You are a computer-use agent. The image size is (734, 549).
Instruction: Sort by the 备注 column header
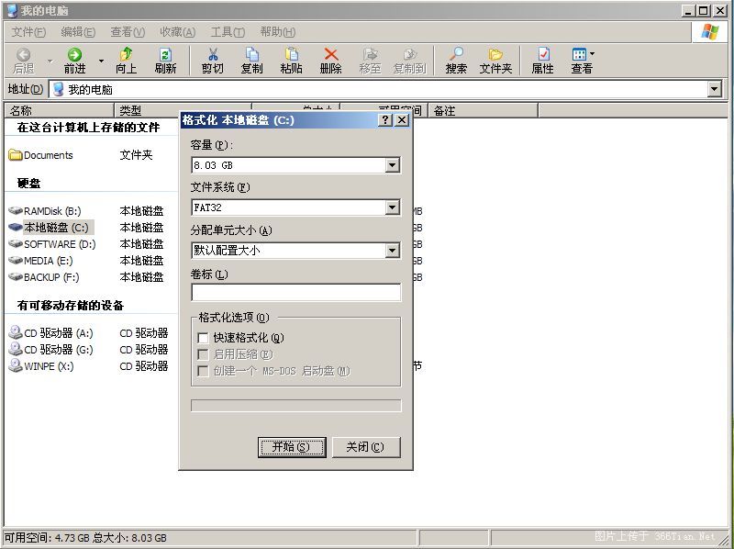(x=484, y=110)
